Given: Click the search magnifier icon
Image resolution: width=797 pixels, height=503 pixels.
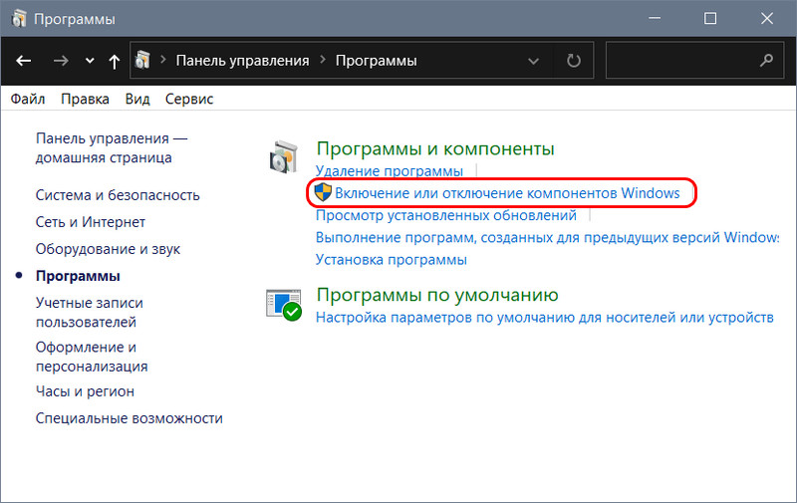Looking at the screenshot, I should coord(766,61).
